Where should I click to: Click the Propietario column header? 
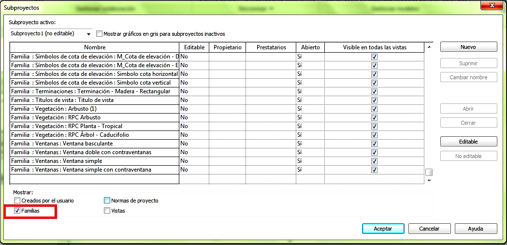pyautogui.click(x=227, y=47)
